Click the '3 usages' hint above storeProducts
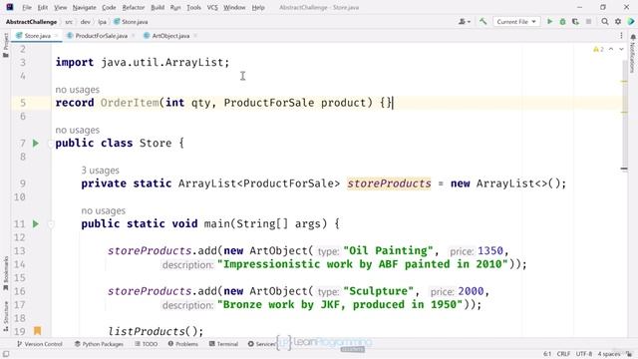This screenshot has width=638, height=359. [100, 171]
